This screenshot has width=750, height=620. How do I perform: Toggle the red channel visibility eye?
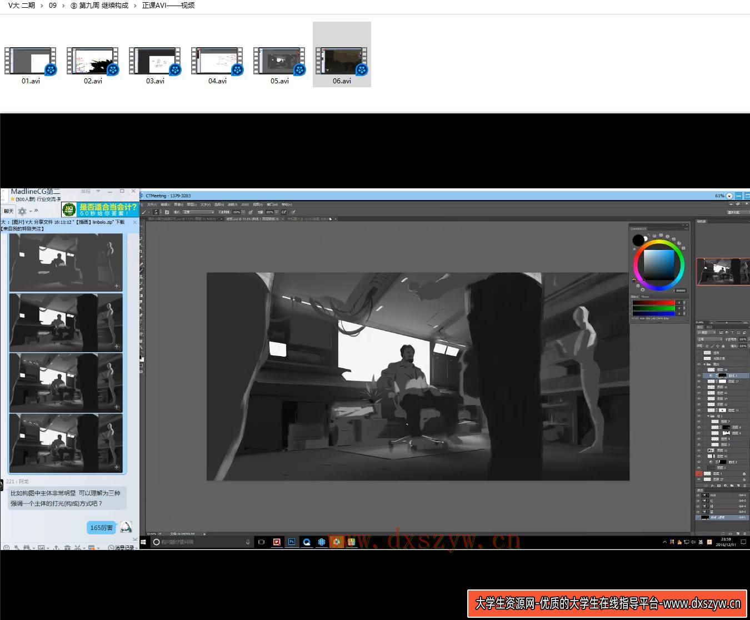pos(698,501)
